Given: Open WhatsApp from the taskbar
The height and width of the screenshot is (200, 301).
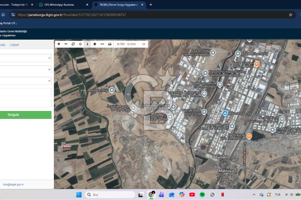Looking at the screenshot, I should 212,195.
